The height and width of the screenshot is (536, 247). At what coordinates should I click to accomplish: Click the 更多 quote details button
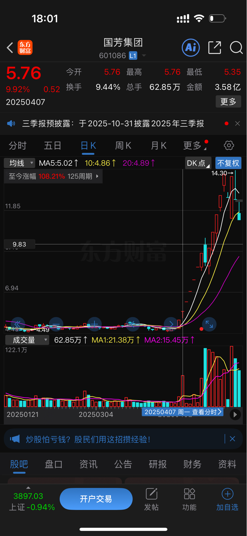pyautogui.click(x=228, y=102)
